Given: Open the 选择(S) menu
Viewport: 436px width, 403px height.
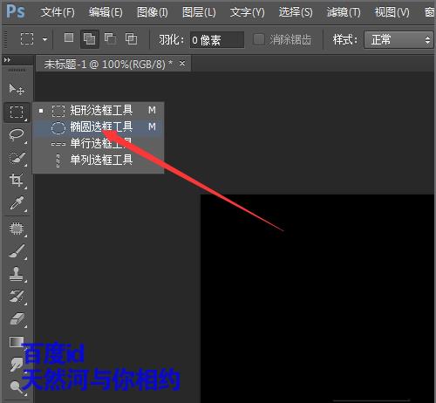Looking at the screenshot, I should [296, 12].
